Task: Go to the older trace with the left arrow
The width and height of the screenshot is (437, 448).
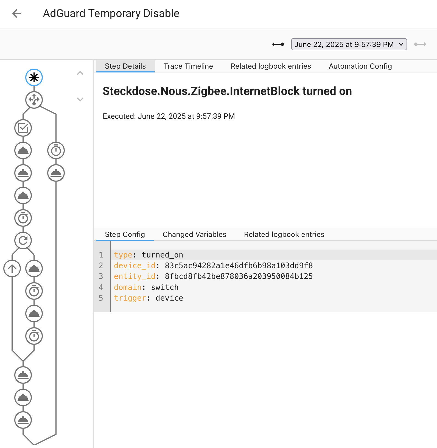Action: (278, 44)
